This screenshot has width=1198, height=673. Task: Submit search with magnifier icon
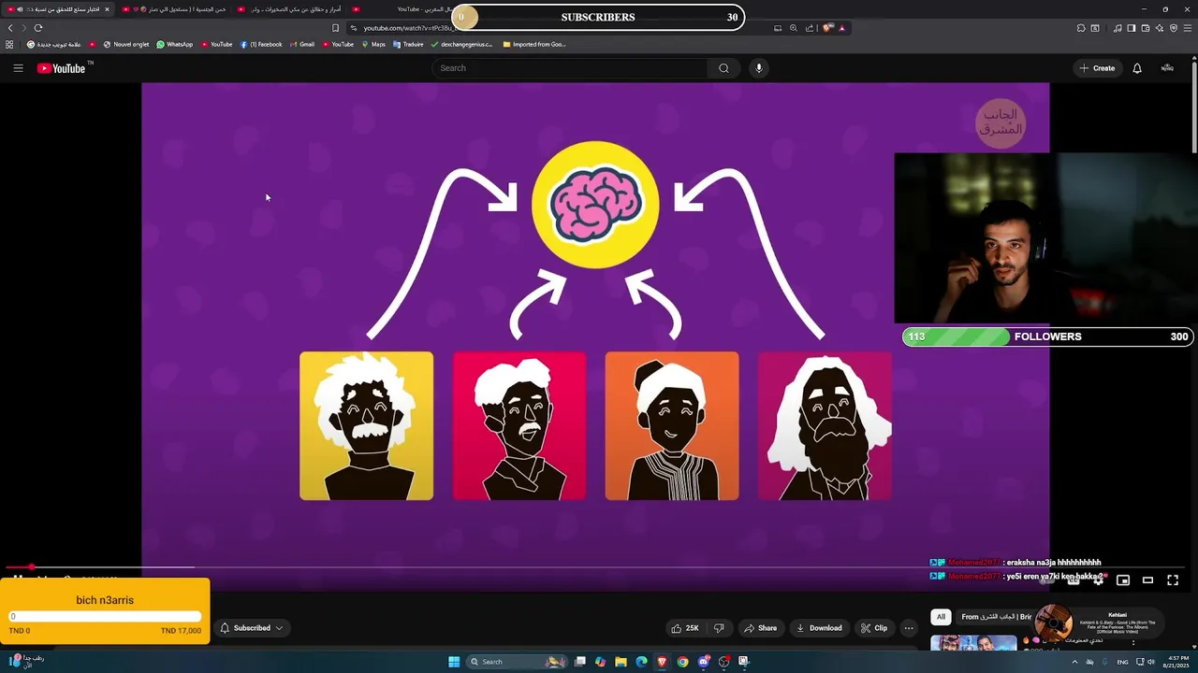(723, 68)
